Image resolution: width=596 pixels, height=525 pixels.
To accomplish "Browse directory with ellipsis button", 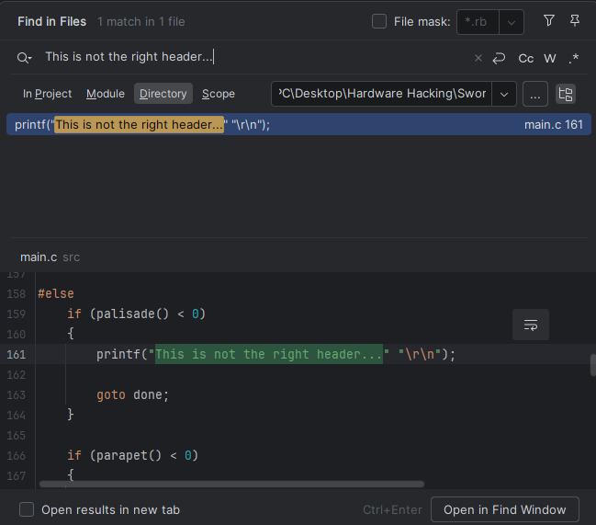I will [x=536, y=94].
